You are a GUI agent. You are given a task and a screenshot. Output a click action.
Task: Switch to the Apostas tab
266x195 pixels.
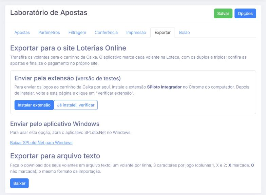pyautogui.click(x=22, y=33)
